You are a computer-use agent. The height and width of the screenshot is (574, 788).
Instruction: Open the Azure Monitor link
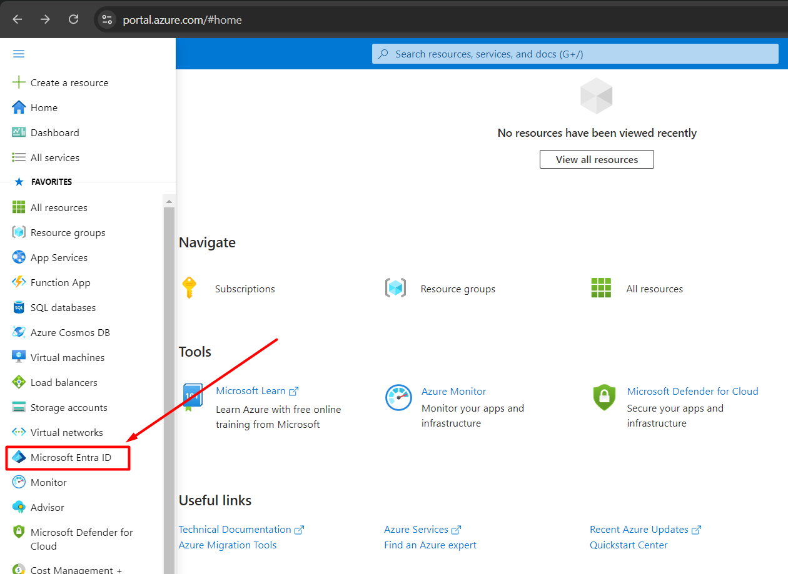(453, 391)
